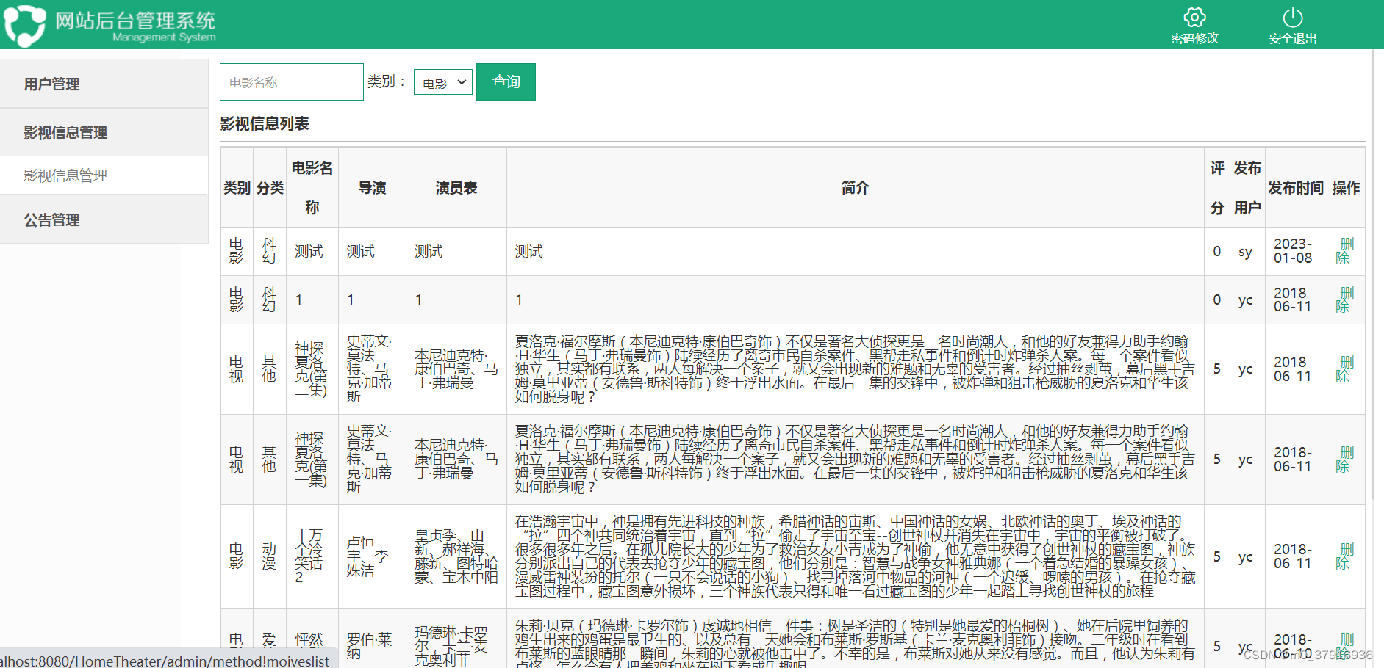Click the 密码修改 gear icon

[x=1195, y=18]
